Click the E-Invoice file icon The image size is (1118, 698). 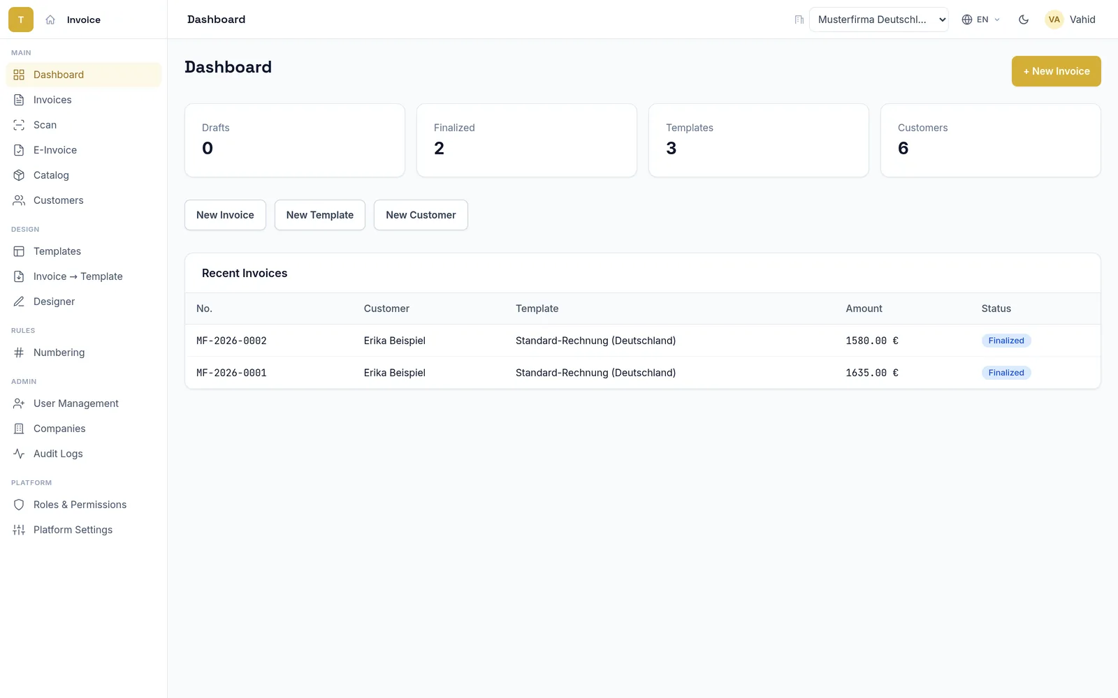coord(19,150)
